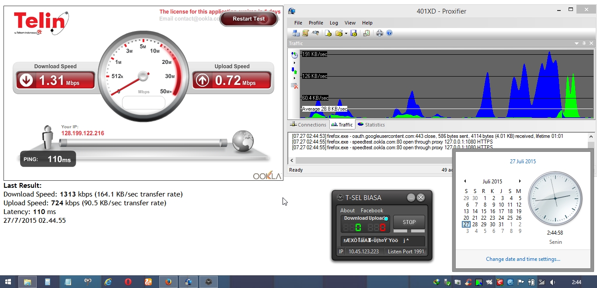Click the IP 10.45.123.223 field in T-SEL BIASA

[x=363, y=252]
